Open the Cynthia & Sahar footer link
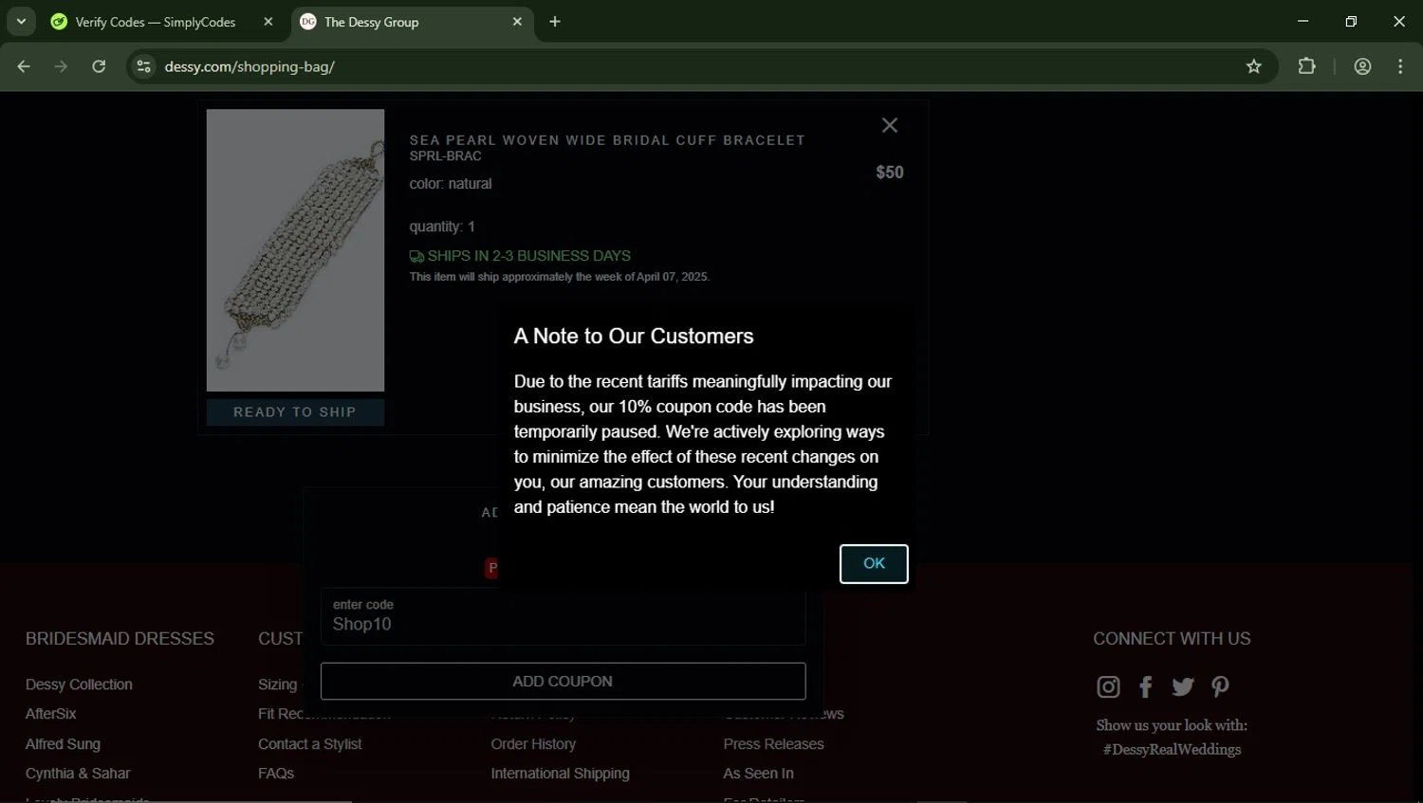 [x=78, y=774]
